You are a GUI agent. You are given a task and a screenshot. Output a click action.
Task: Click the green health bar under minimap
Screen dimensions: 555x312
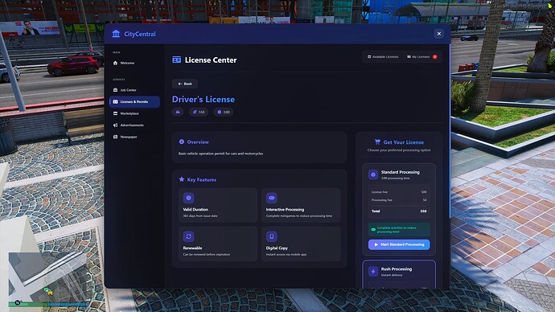28,304
